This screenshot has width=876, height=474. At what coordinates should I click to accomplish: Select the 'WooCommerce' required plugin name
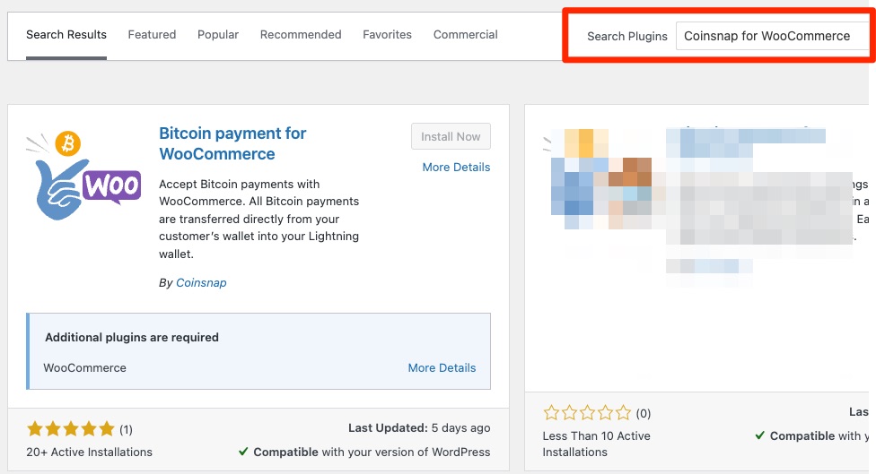click(x=85, y=368)
